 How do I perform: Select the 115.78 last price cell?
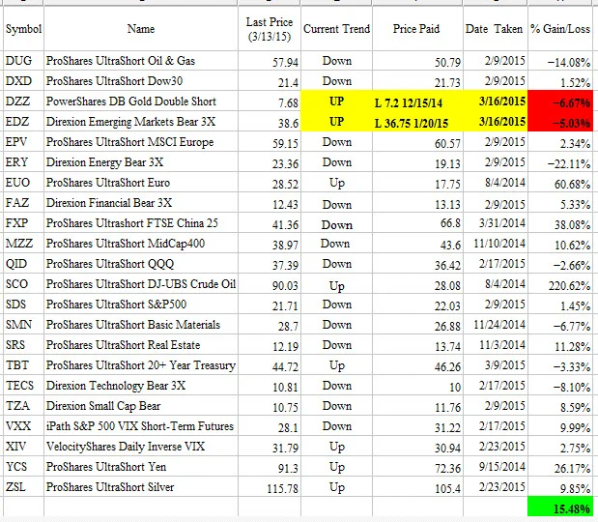tap(270, 487)
